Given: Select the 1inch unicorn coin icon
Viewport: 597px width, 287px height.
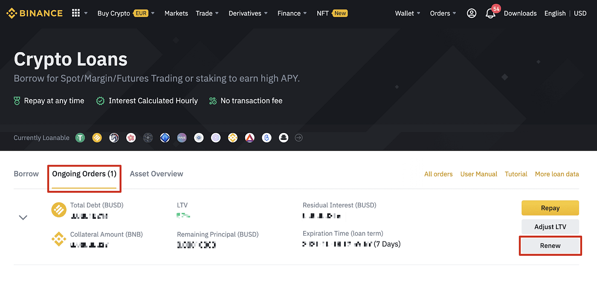Looking at the screenshot, I should click(114, 138).
